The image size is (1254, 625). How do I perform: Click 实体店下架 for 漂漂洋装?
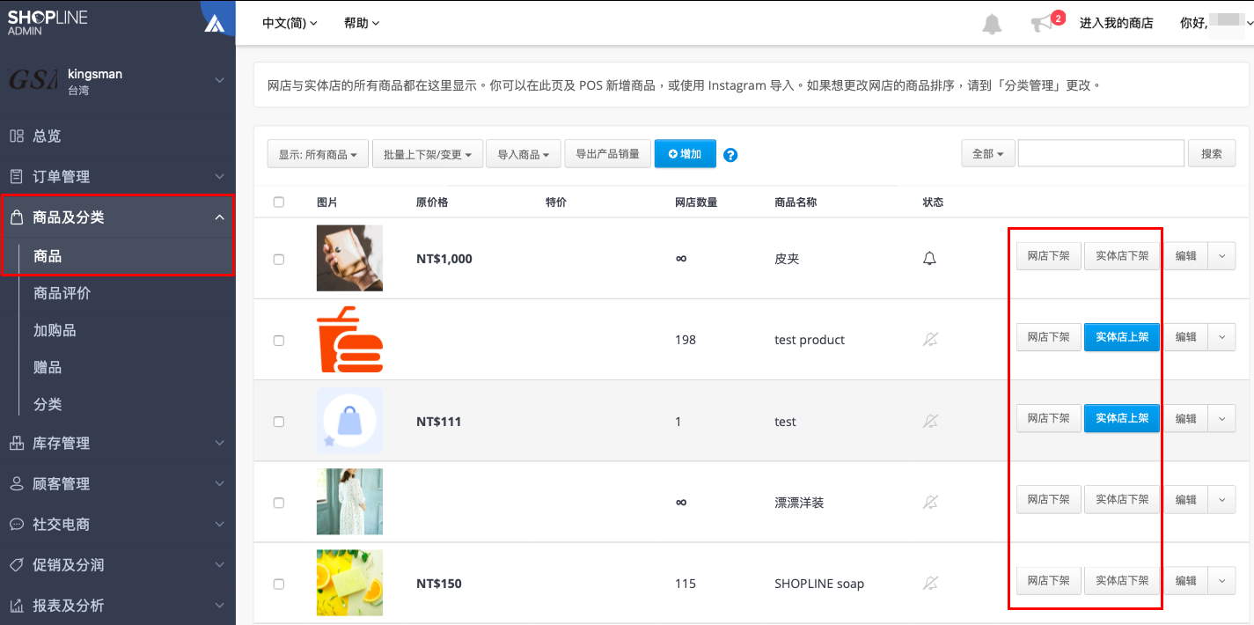click(1122, 500)
